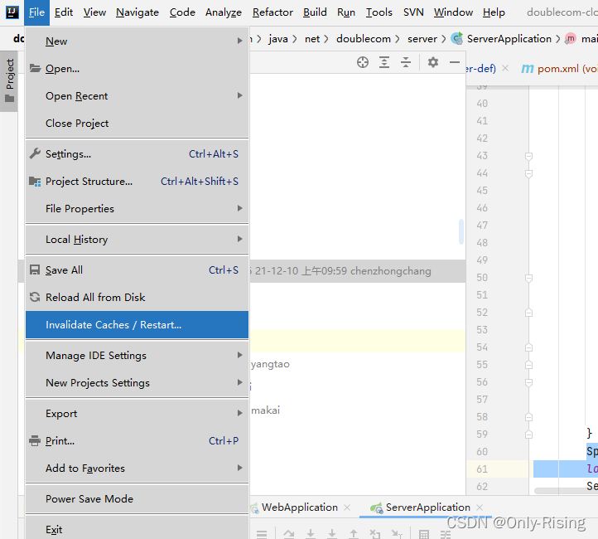Click the Expand All icon in project toolbar

pos(384,62)
